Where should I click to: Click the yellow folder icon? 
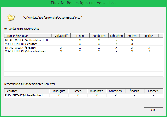[x=11, y=18]
